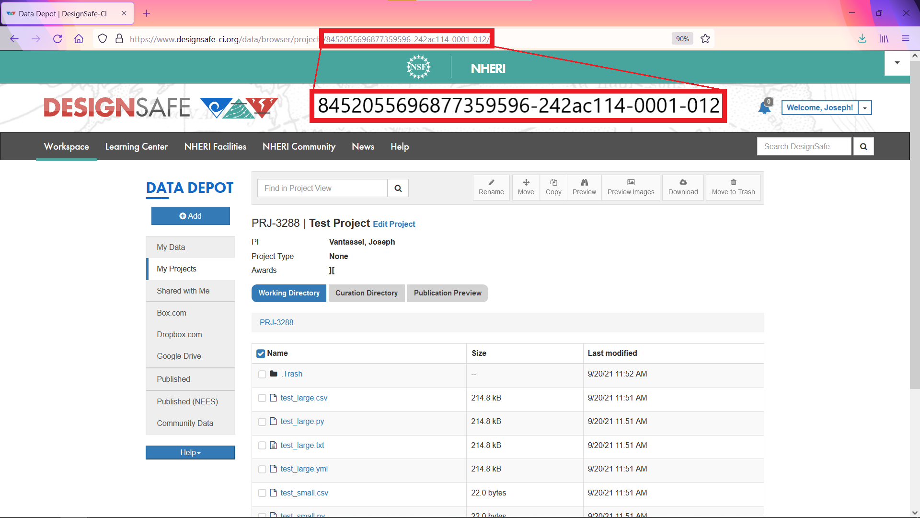Viewport: 920px width, 518px height.
Task: Click the PRJ-3288 breadcrumb link
Action: point(276,323)
